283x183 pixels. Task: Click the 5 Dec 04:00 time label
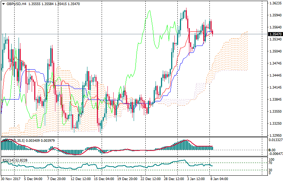(x=33, y=179)
